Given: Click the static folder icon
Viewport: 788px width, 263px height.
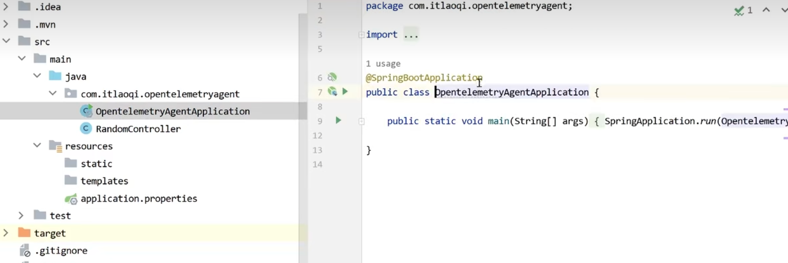Looking at the screenshot, I should tap(70, 163).
